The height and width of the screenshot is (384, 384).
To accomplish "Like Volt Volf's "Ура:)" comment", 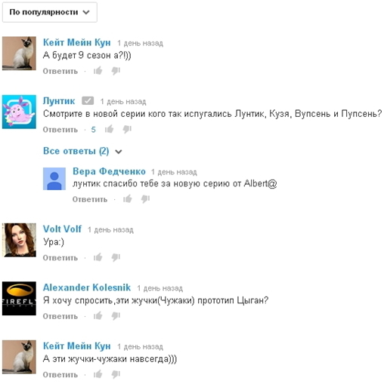I will pyautogui.click(x=98, y=257).
